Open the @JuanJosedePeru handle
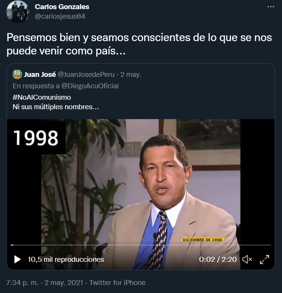Screen dimensions: 282x293 (86, 74)
